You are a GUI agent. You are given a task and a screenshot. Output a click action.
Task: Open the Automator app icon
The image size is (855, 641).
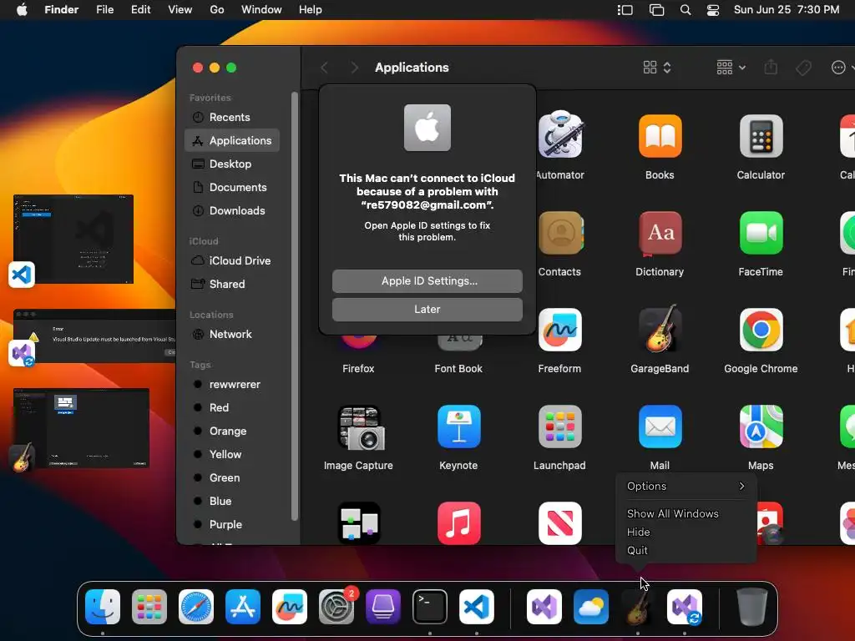point(560,135)
